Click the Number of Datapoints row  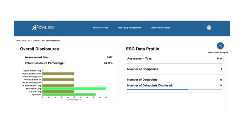point(174,80)
